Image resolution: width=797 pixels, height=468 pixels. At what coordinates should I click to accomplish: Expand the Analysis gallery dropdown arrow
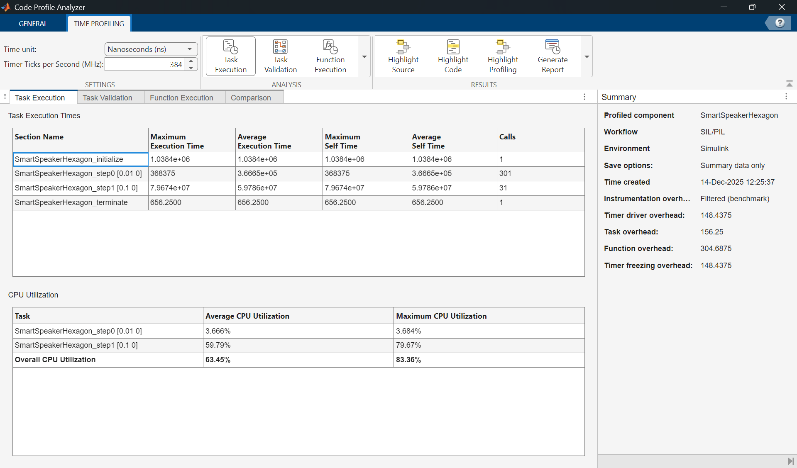coord(364,56)
